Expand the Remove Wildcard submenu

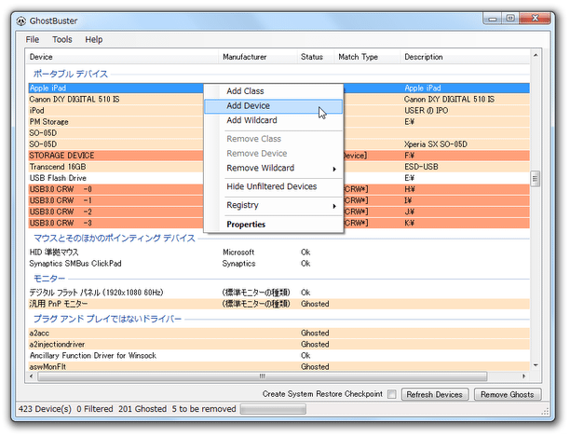(x=274, y=168)
